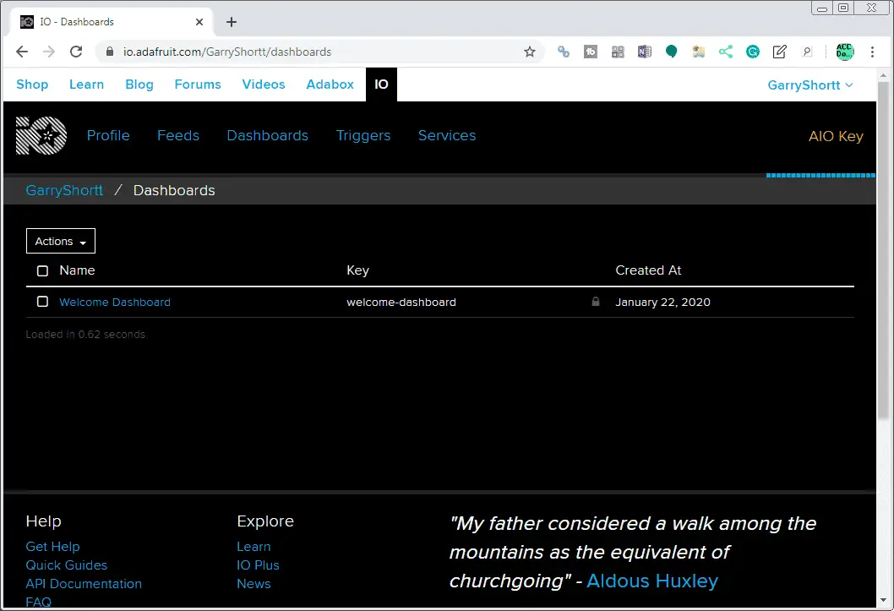
Task: Select the welcome-dashboard key text
Action: (401, 302)
